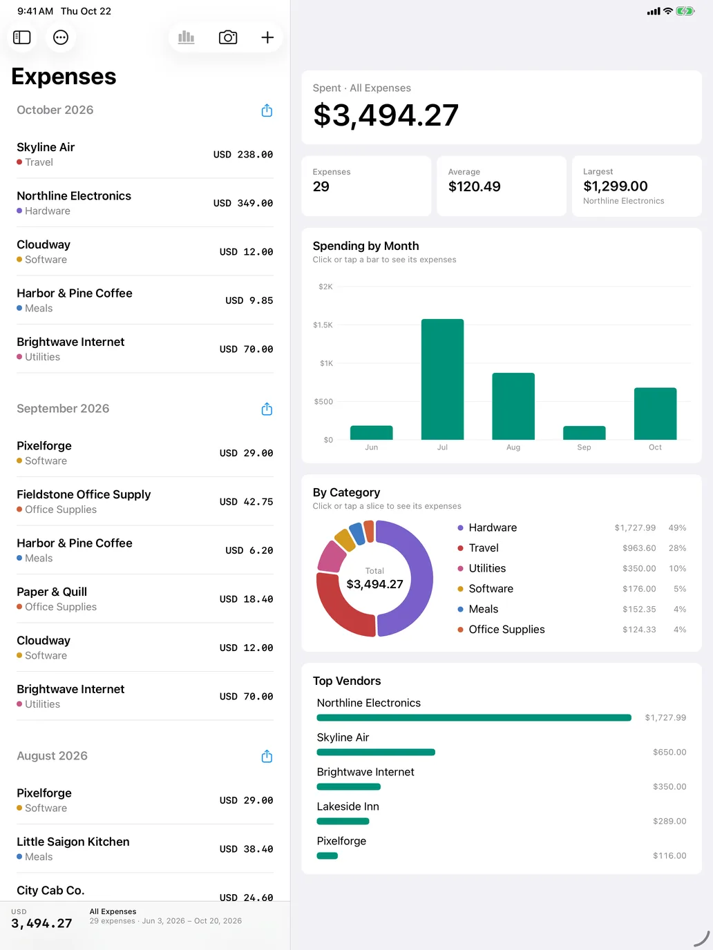The height and width of the screenshot is (950, 713).
Task: Select the Travel category legend row
Action: click(572, 548)
